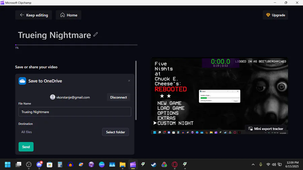Open Audacity from the taskbar

(x=70, y=164)
